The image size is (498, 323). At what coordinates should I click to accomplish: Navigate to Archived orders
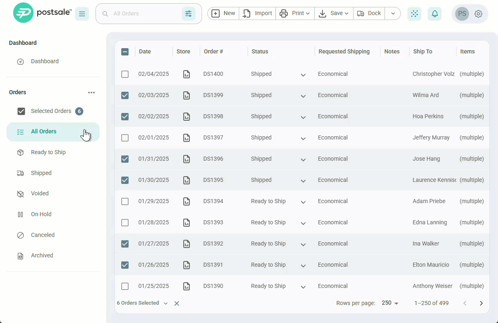[x=42, y=255]
